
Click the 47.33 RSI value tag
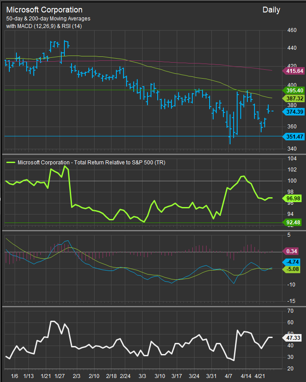click(292, 338)
